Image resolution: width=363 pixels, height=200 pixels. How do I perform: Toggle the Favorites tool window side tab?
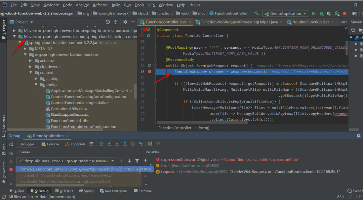click(x=4, y=172)
